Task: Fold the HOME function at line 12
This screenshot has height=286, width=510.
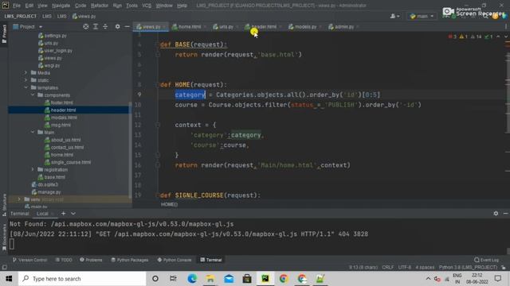Action: point(158,125)
